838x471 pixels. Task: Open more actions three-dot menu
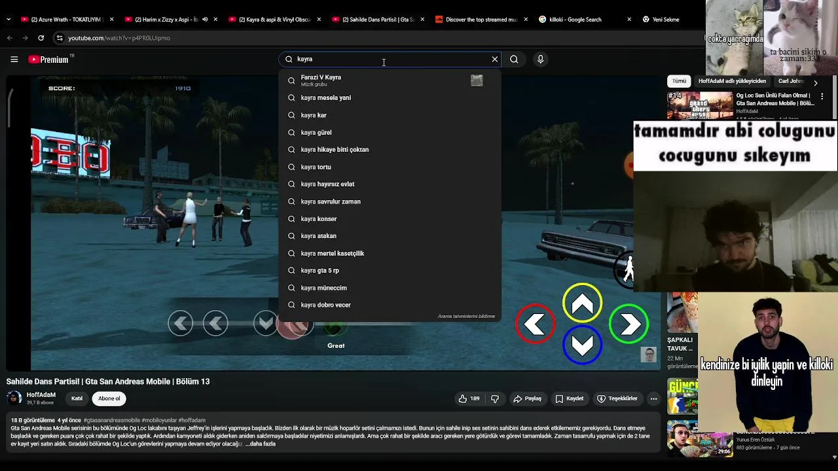pyautogui.click(x=653, y=398)
